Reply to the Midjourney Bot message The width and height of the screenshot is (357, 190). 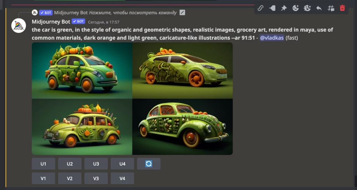click(x=319, y=8)
